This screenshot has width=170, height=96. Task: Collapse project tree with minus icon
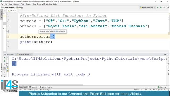point(5,11)
